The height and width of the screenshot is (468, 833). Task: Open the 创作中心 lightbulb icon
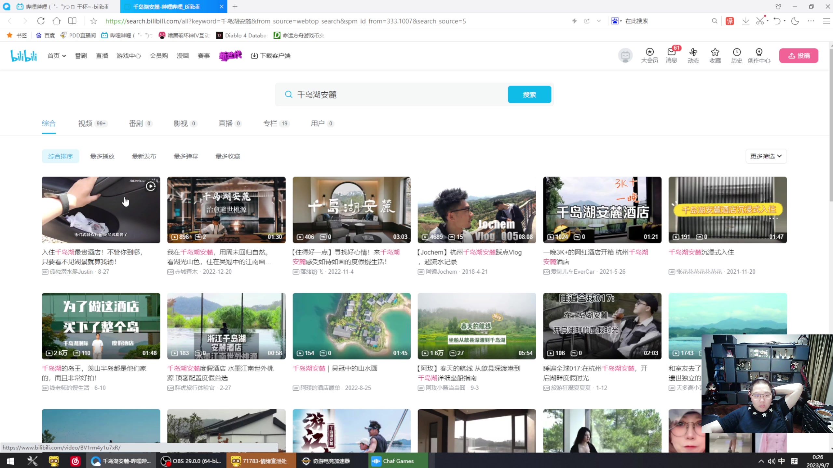pos(759,56)
